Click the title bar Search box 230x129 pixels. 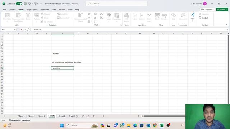[116, 4]
